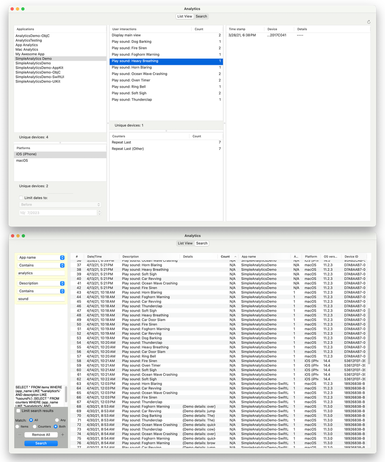Enable the Limit search results checkbox

pos(18,411)
